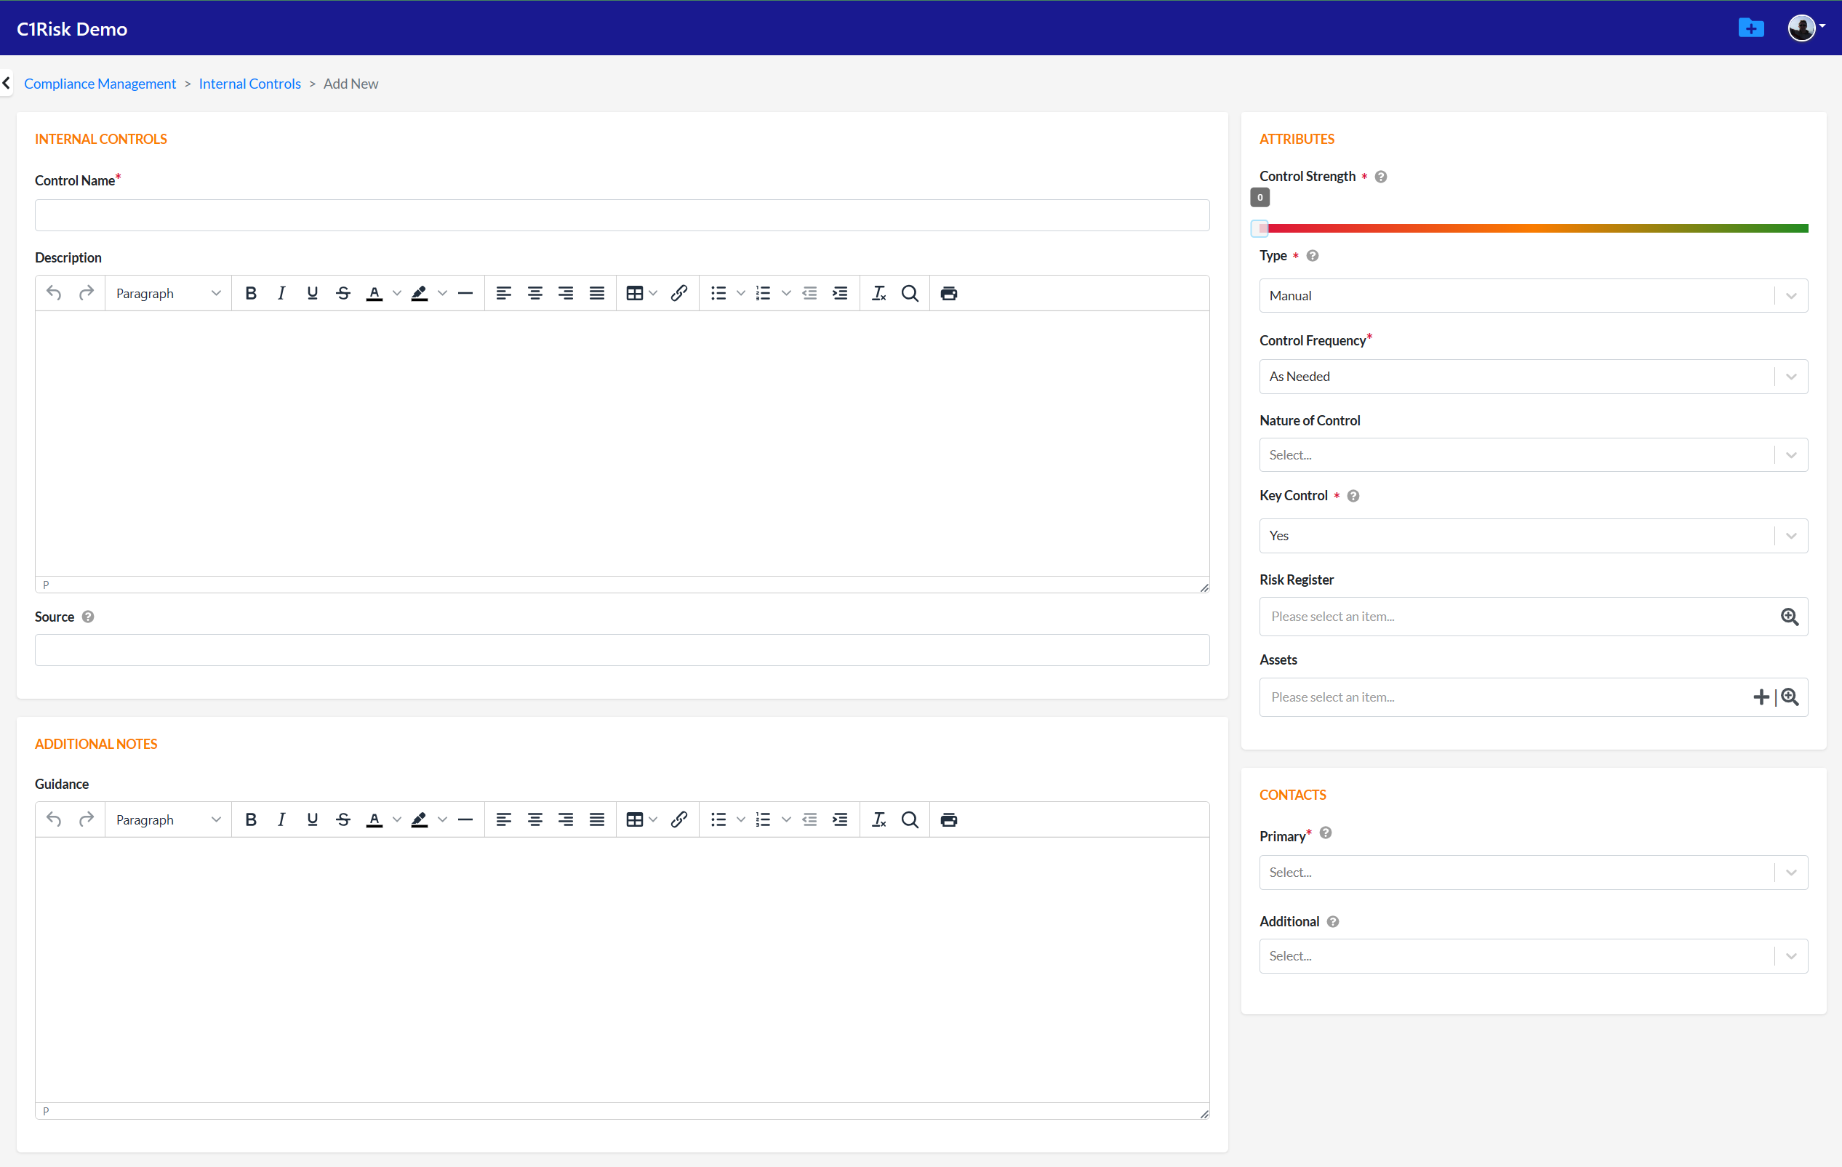1842x1167 pixels.
Task: Click the Control Name text field
Action: (x=621, y=216)
